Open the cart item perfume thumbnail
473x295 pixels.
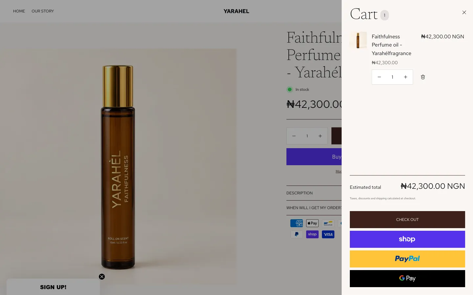tap(358, 40)
